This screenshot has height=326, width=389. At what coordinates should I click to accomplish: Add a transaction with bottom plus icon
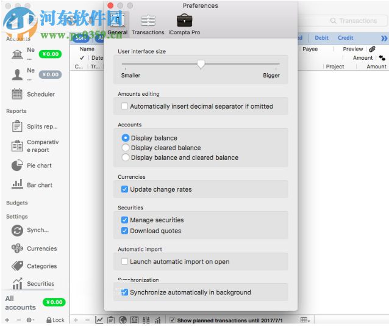tap(76, 320)
